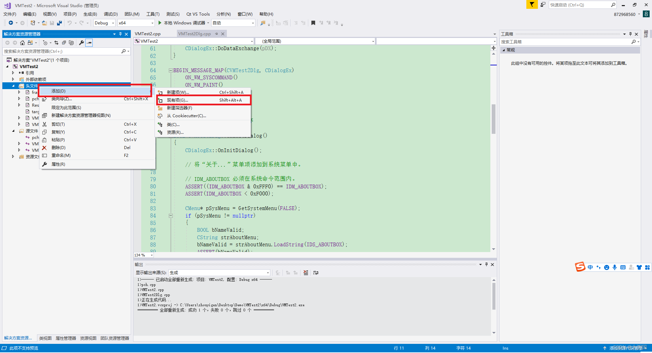Click the bookmark toolbar icon
Image resolution: width=652 pixels, height=353 pixels.
coord(313,23)
